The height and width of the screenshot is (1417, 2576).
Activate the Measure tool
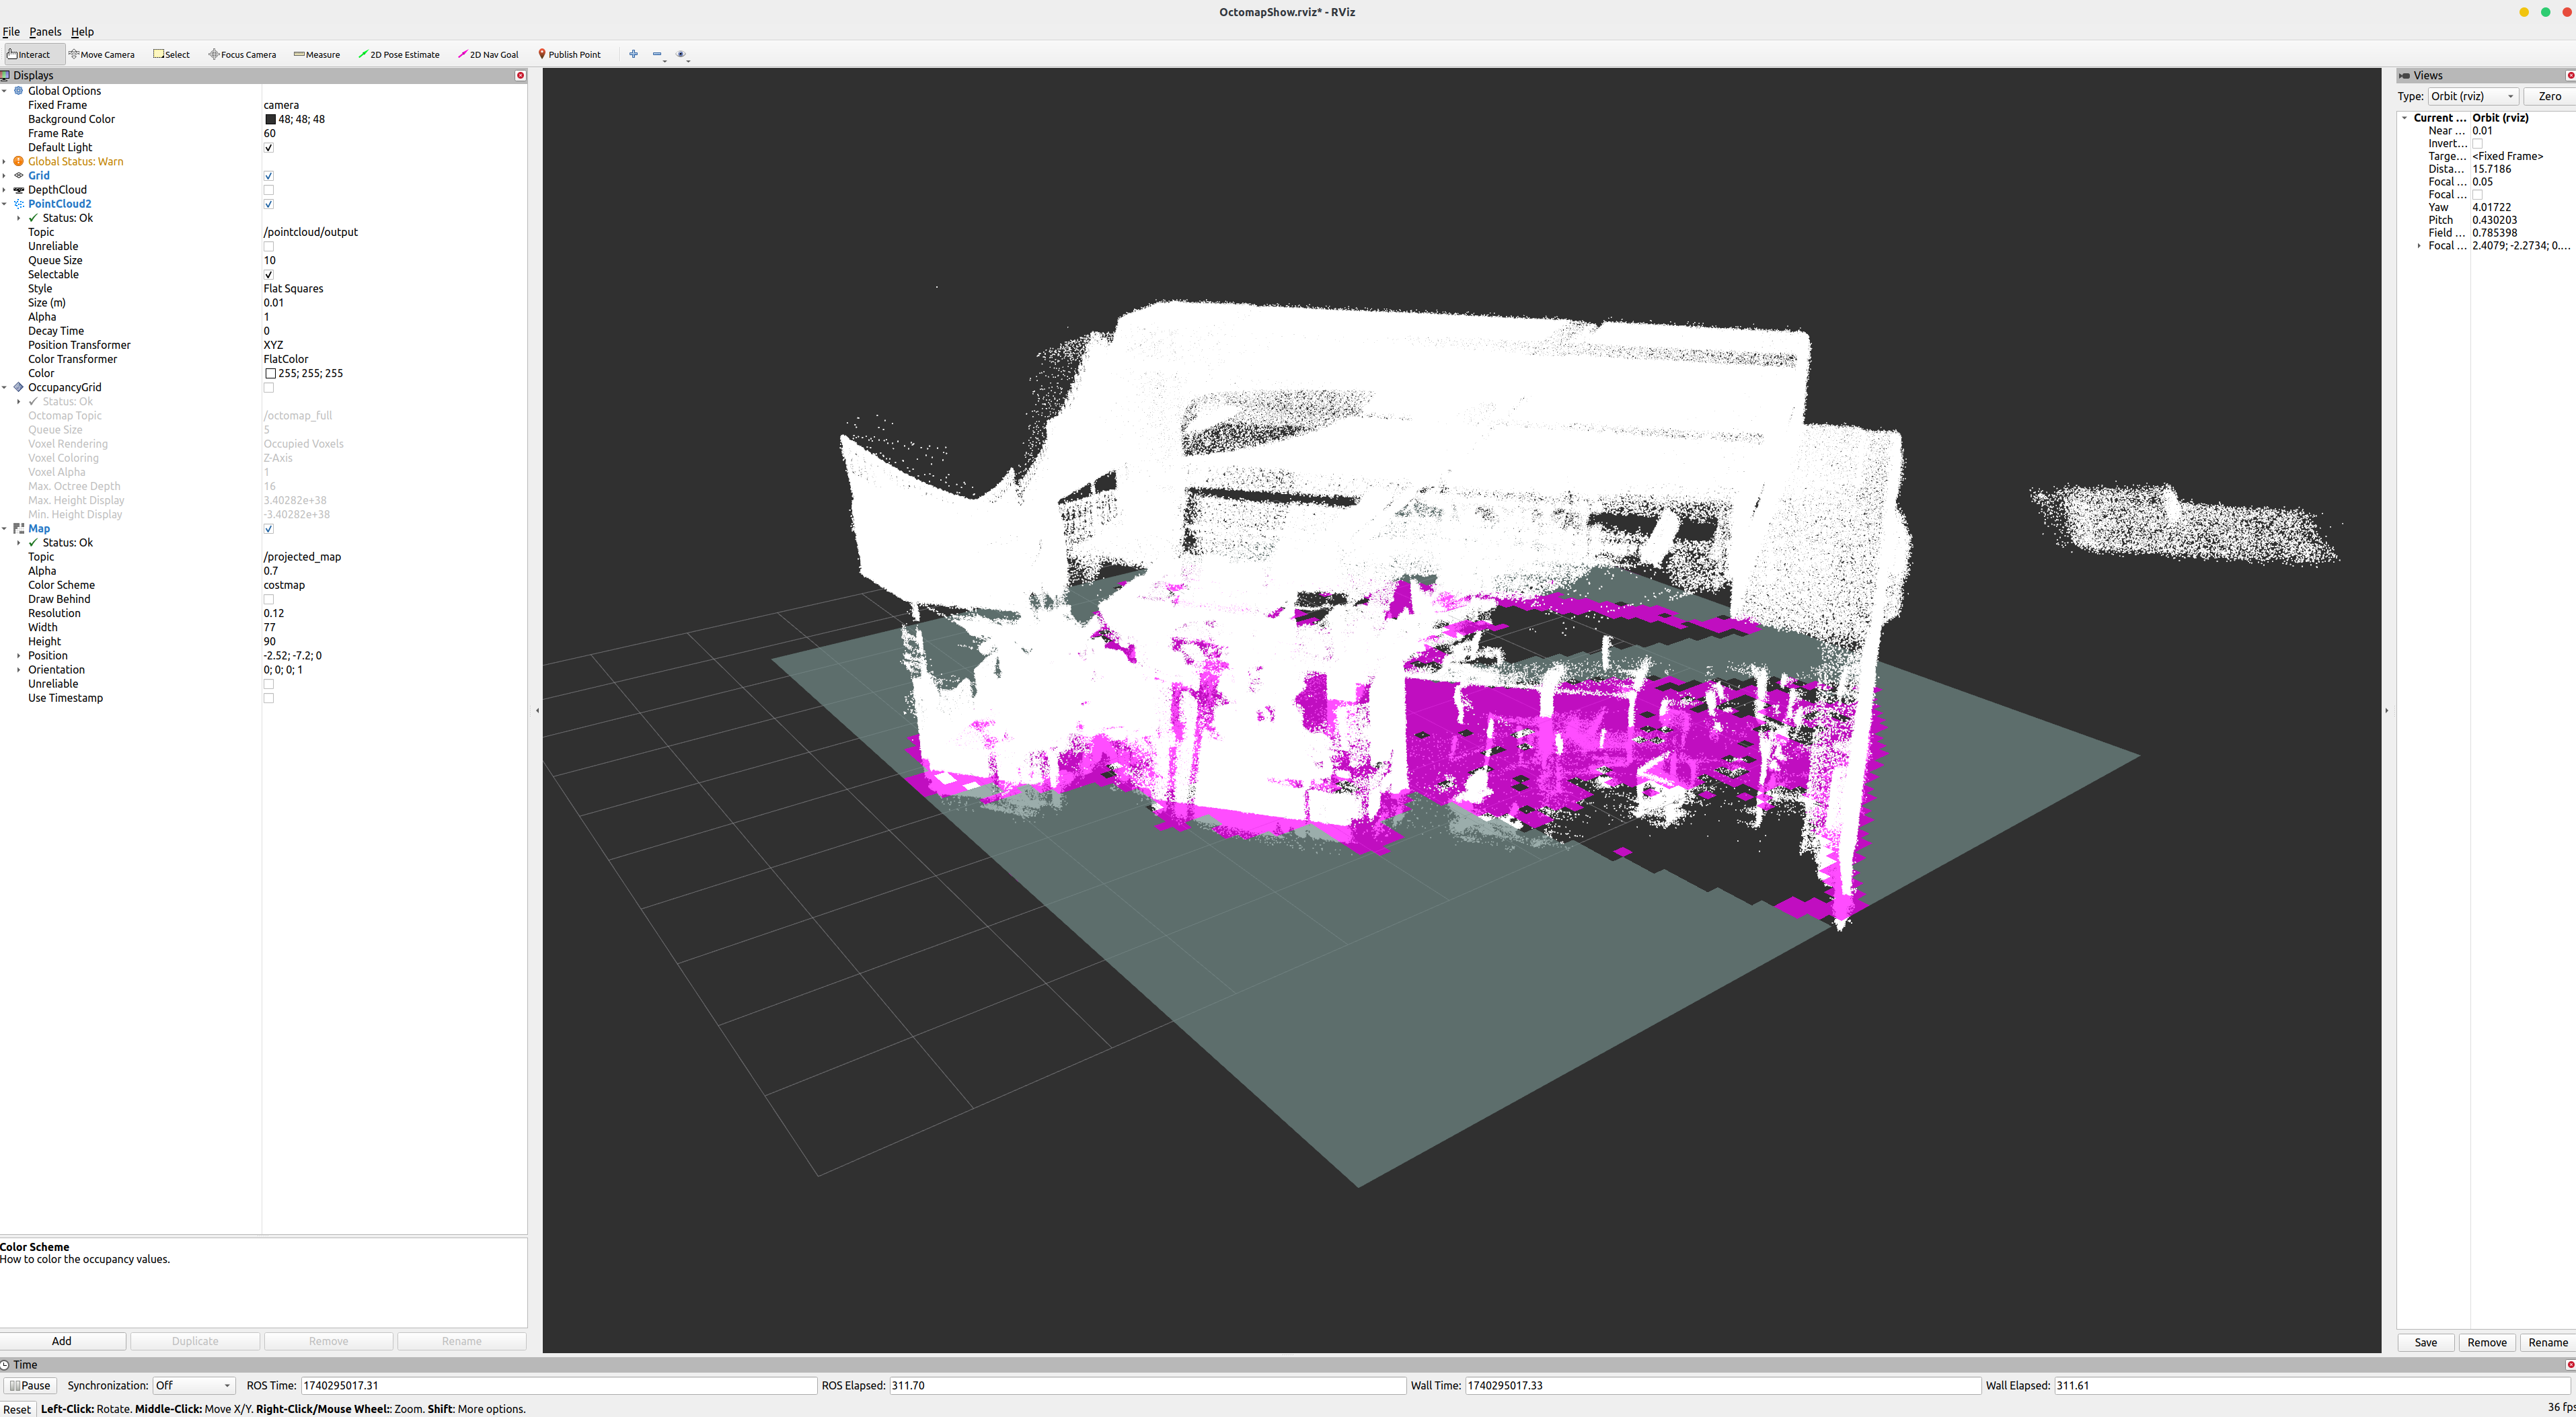click(x=317, y=55)
